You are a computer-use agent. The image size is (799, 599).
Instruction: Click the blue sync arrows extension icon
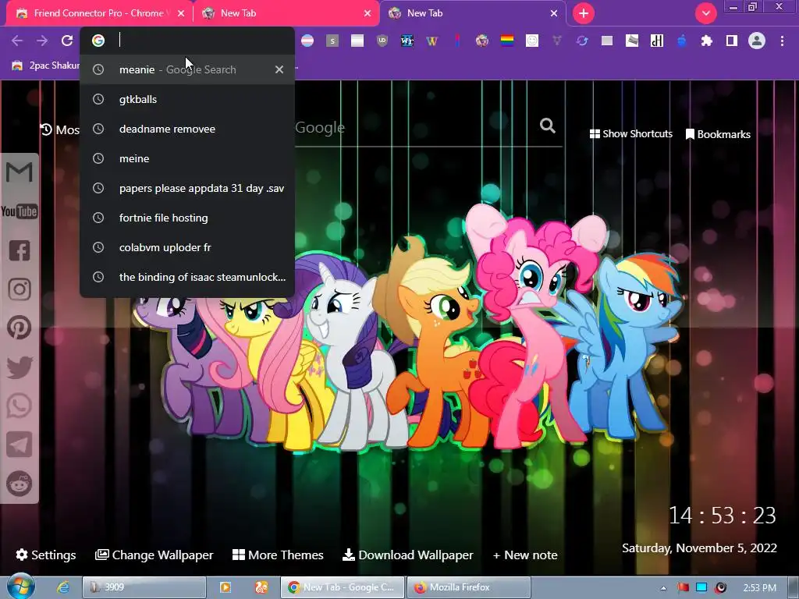(582, 41)
